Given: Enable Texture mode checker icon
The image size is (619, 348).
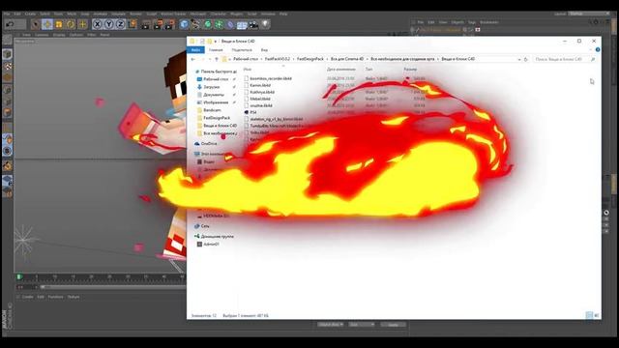Looking at the screenshot, I should pos(7,67).
